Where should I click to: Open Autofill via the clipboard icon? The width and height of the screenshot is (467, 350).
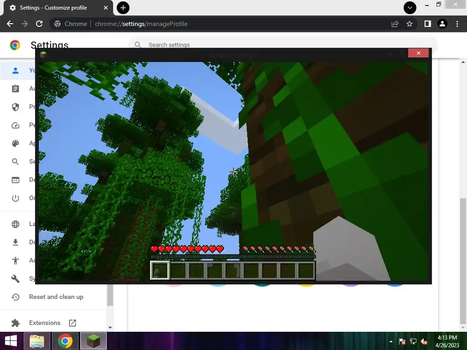[x=16, y=89]
